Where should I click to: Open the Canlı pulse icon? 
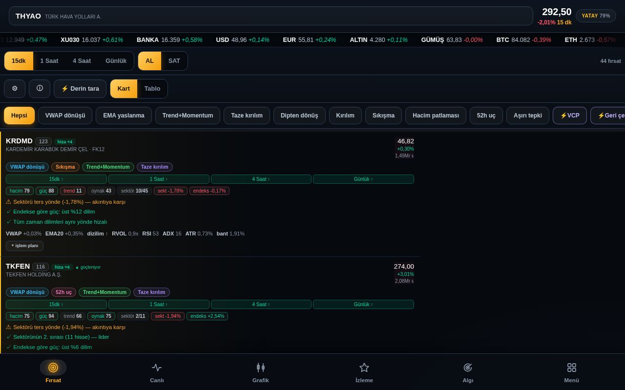tap(157, 368)
